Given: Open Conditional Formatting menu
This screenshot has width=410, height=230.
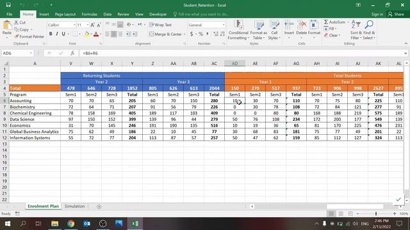Looking at the screenshot, I should point(238,30).
